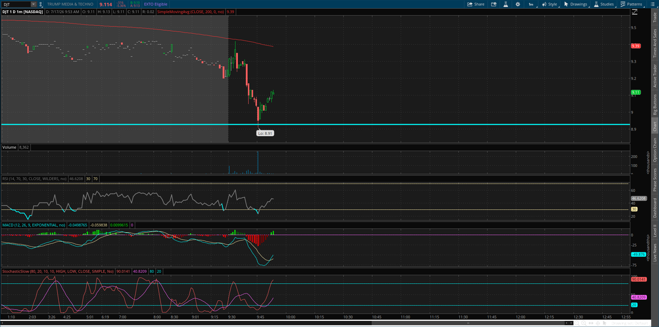Click the zoom in magnifier icon
This screenshot has height=327, width=659.
tap(584, 323)
